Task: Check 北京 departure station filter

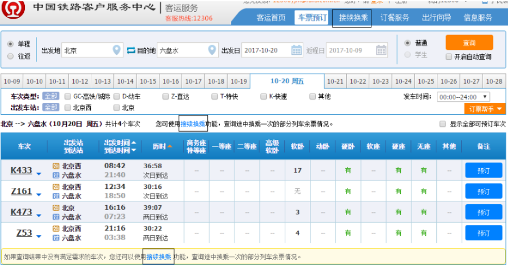Action: tap(117, 108)
